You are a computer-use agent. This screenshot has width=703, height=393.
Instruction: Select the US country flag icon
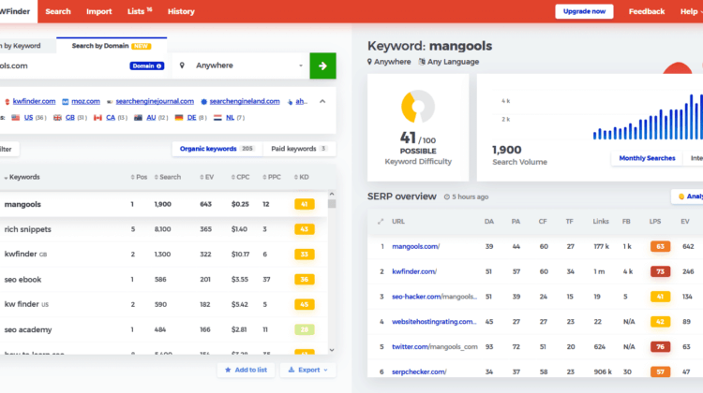tap(16, 118)
